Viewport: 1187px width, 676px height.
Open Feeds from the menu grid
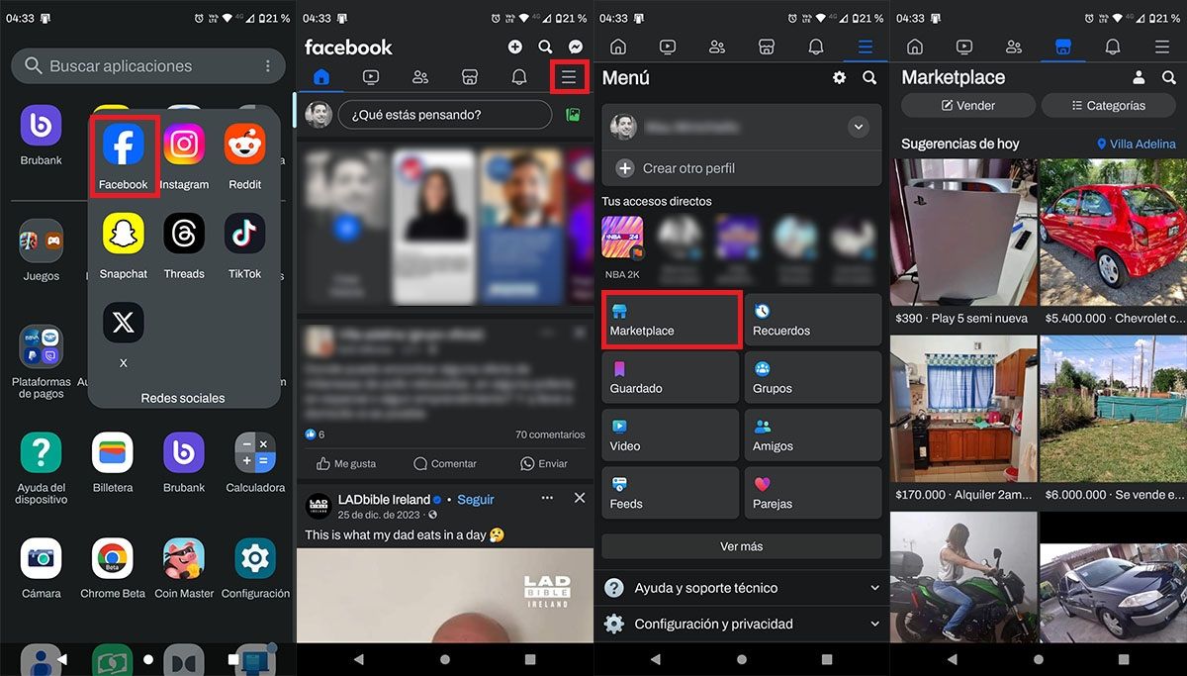[x=671, y=493]
